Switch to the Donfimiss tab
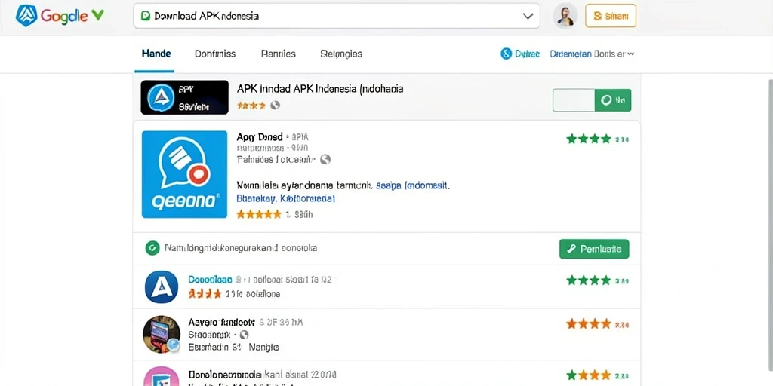 coord(215,54)
